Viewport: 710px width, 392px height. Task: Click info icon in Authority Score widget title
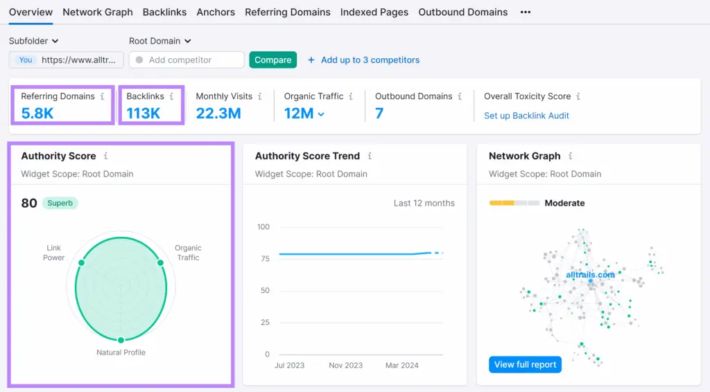tap(106, 157)
